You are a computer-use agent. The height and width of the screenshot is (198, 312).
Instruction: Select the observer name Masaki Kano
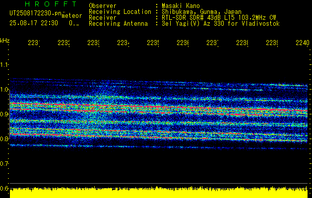click(x=181, y=6)
